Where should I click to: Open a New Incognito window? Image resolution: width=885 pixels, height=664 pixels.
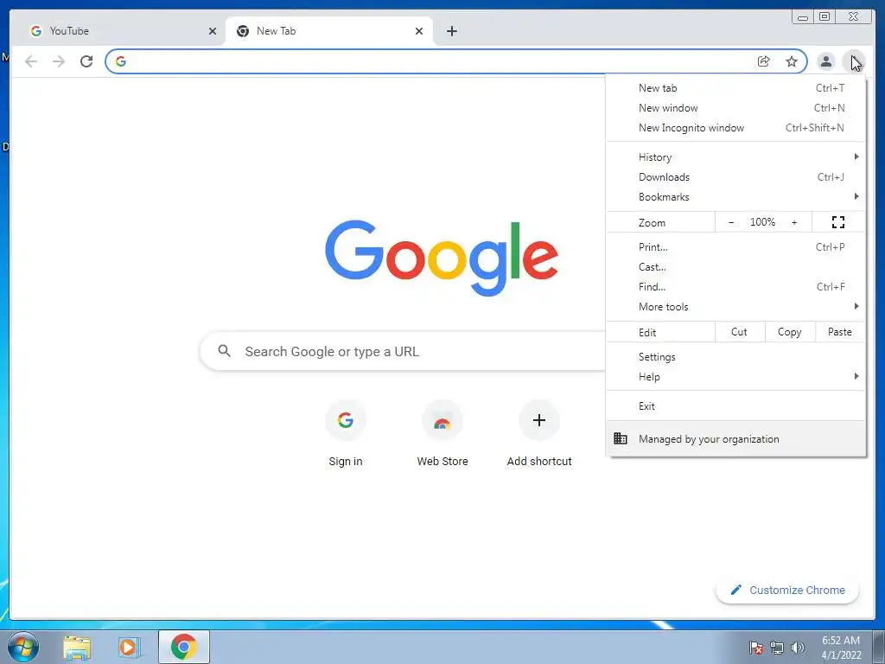pyautogui.click(x=736, y=128)
